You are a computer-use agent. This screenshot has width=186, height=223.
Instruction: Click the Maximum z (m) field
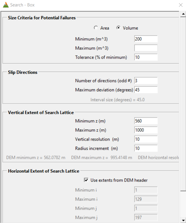click(146, 130)
